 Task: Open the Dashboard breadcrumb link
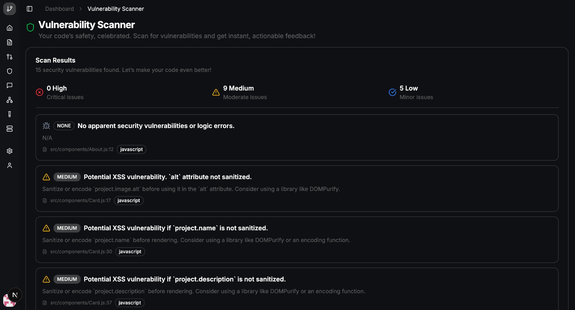tap(59, 9)
